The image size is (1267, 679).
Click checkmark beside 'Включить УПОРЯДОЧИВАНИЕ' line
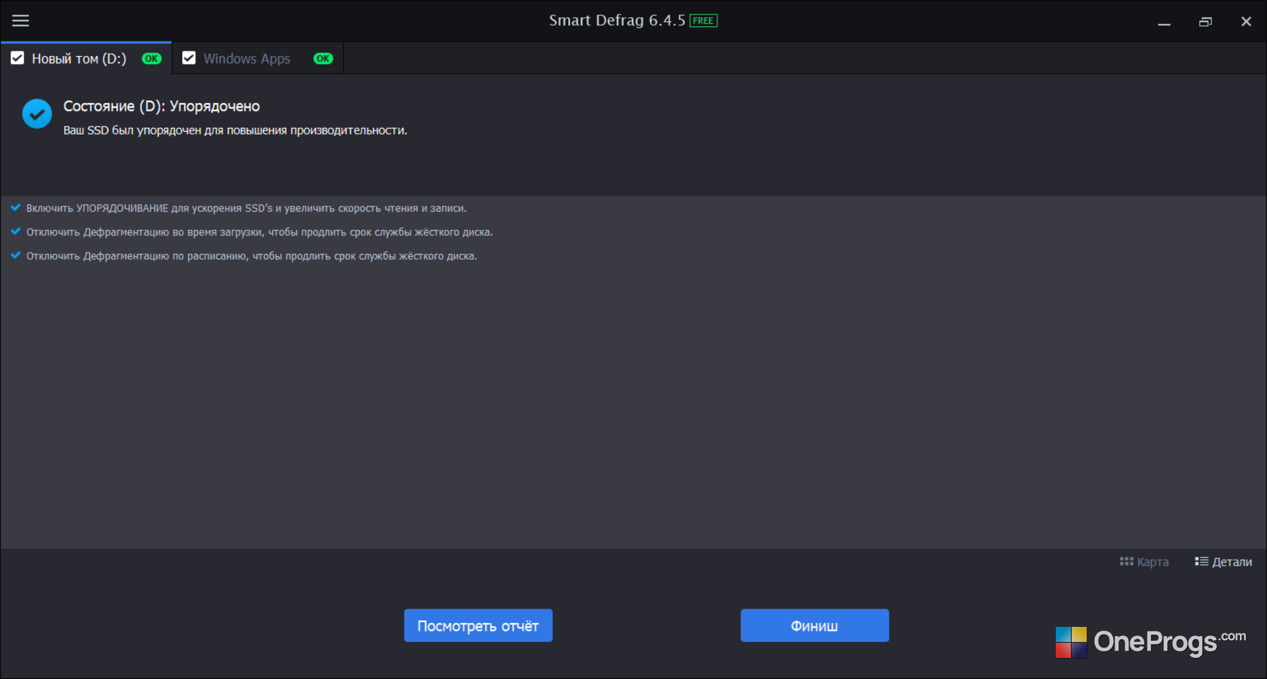coord(16,208)
